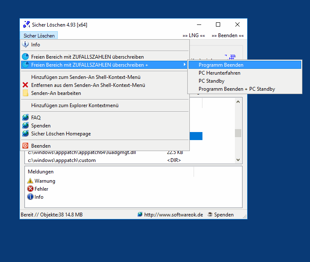This screenshot has height=262, width=310.
Task: Click the yellow Warnung triangle icon
Action: [x=30, y=181]
